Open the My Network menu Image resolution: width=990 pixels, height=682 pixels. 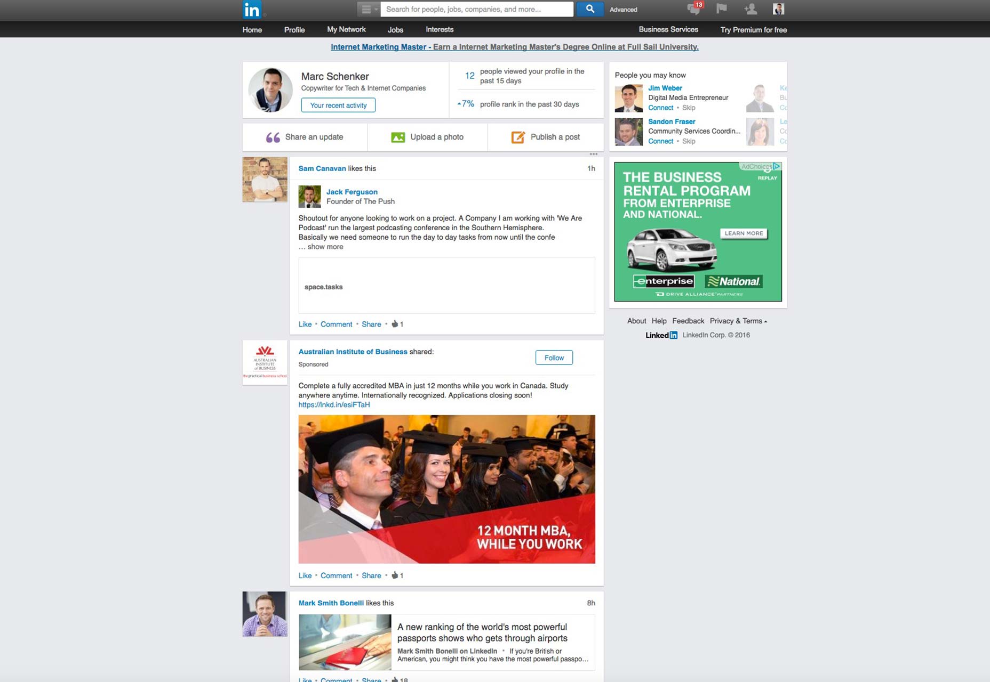(346, 29)
